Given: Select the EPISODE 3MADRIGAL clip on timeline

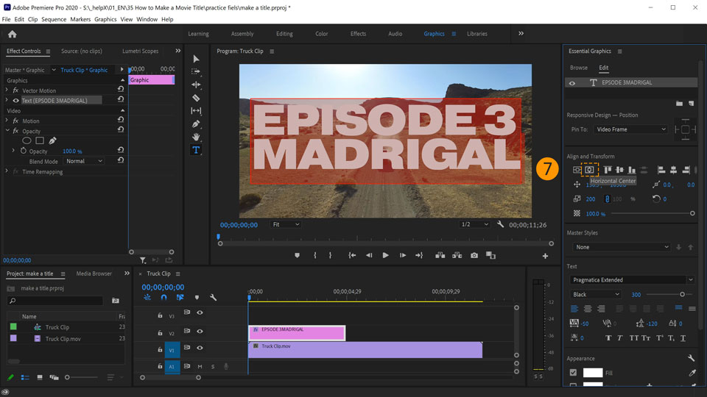Looking at the screenshot, I should click(297, 332).
